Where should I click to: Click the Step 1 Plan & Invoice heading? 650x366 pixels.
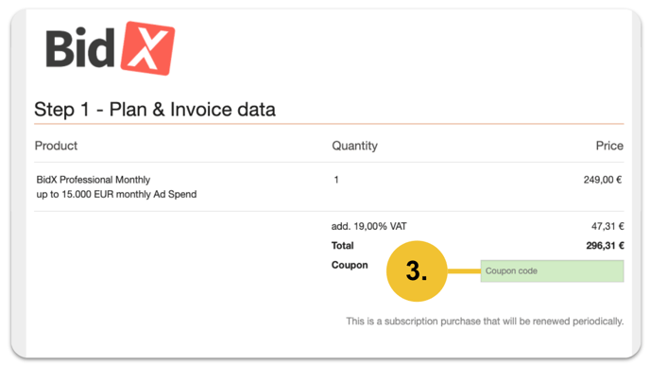coord(155,110)
